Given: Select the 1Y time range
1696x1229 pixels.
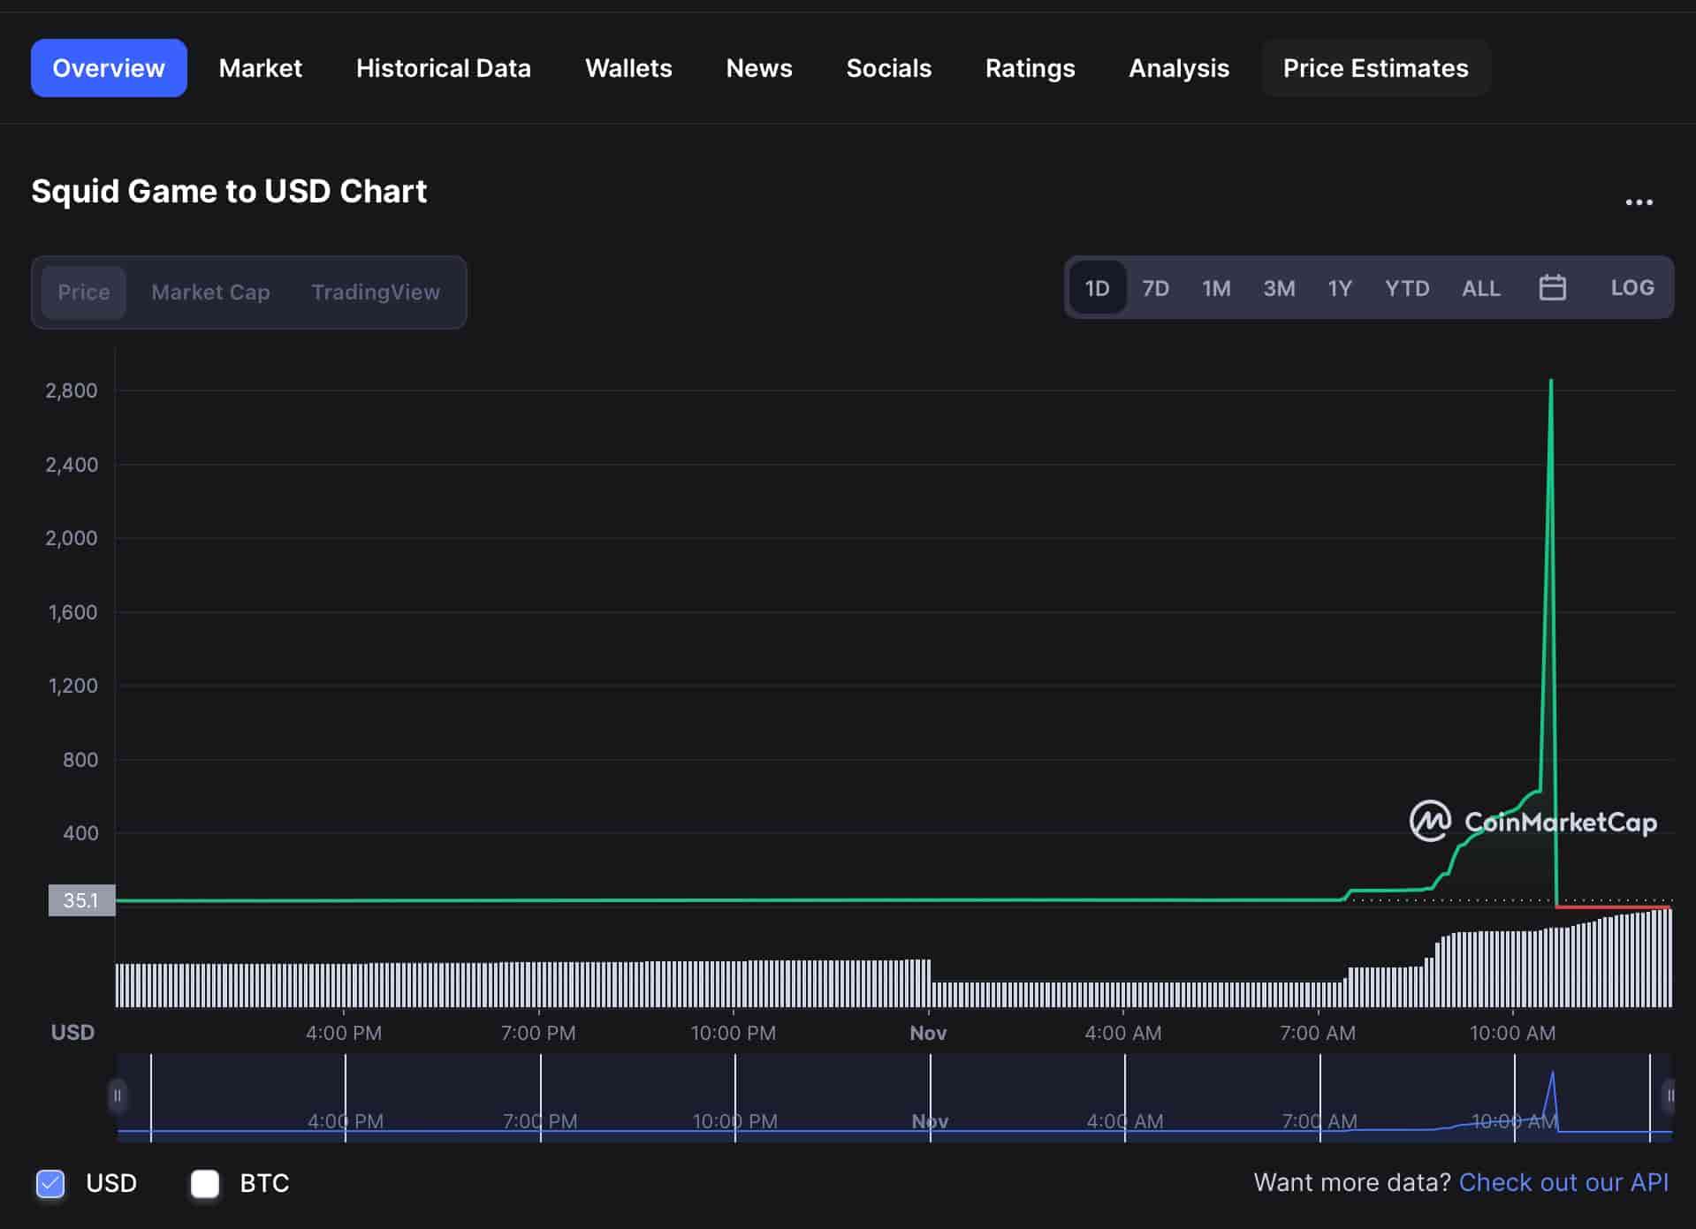Looking at the screenshot, I should click(x=1339, y=287).
